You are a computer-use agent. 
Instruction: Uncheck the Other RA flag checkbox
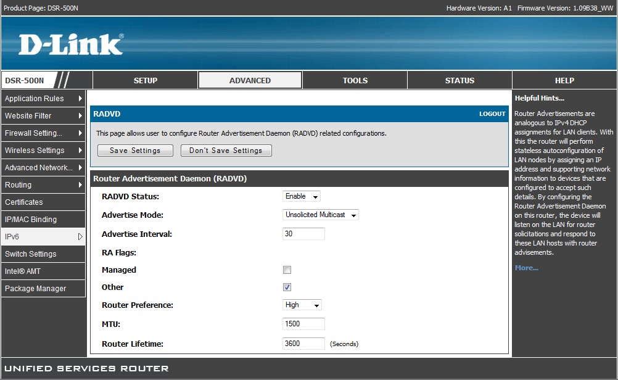[287, 287]
